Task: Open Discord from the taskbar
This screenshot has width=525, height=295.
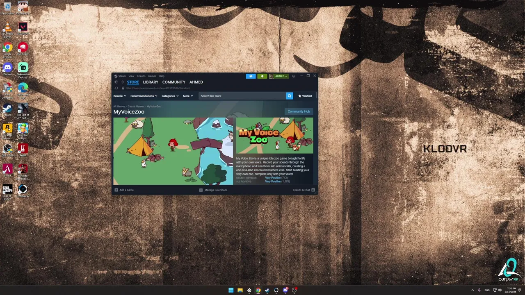Action: pos(285,290)
